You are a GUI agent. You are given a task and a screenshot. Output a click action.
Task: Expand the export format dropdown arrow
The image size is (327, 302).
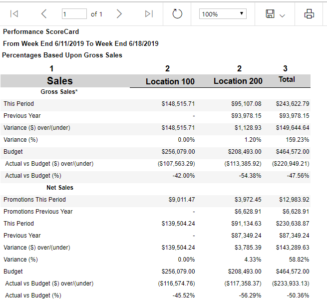point(282,15)
